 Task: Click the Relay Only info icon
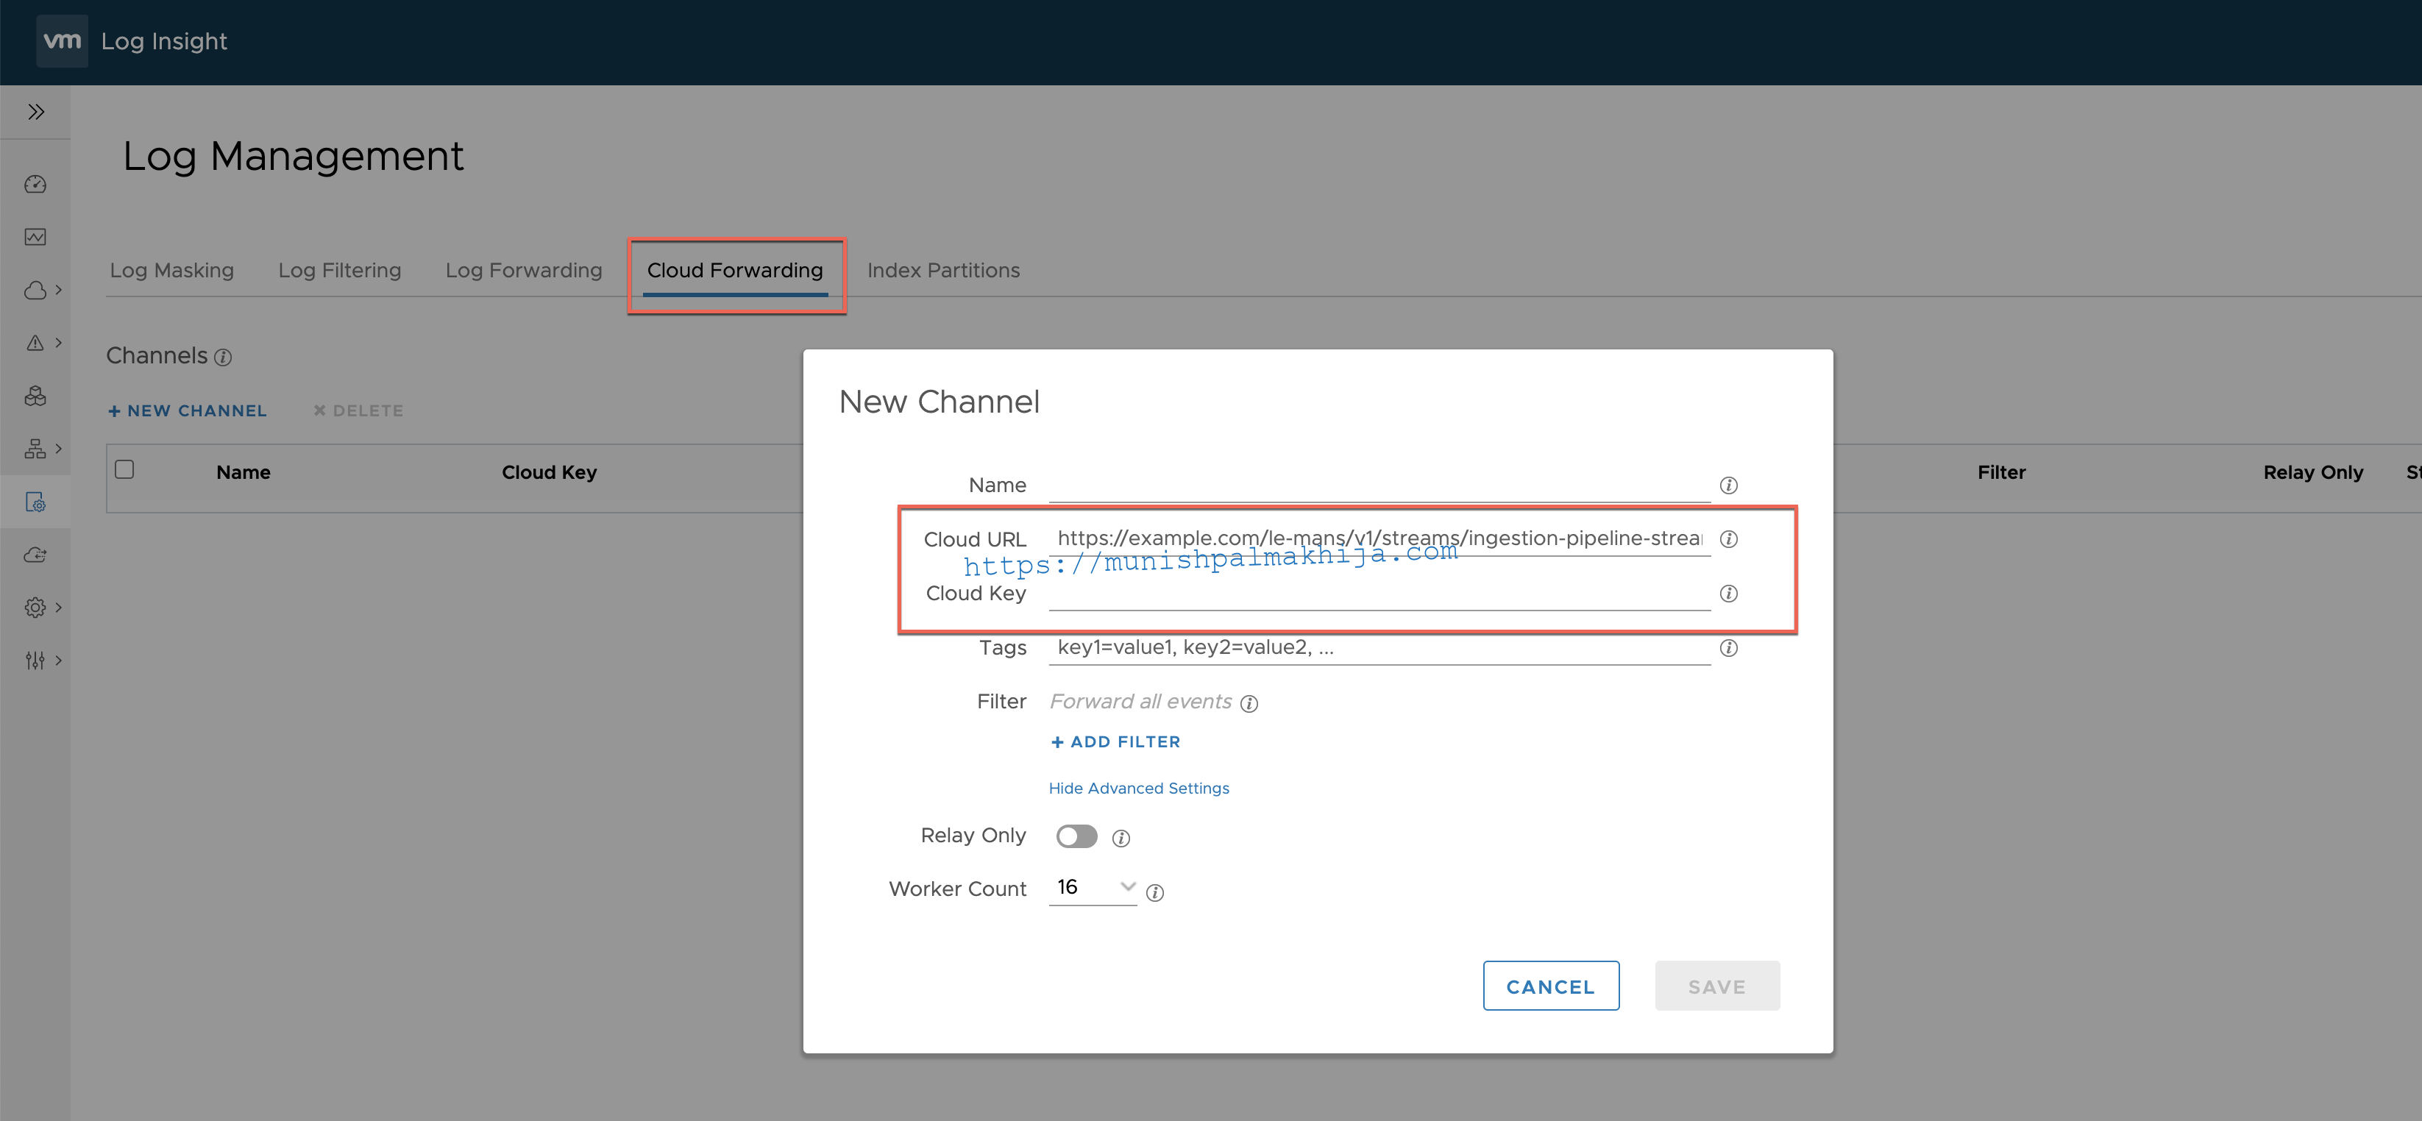(x=1121, y=838)
